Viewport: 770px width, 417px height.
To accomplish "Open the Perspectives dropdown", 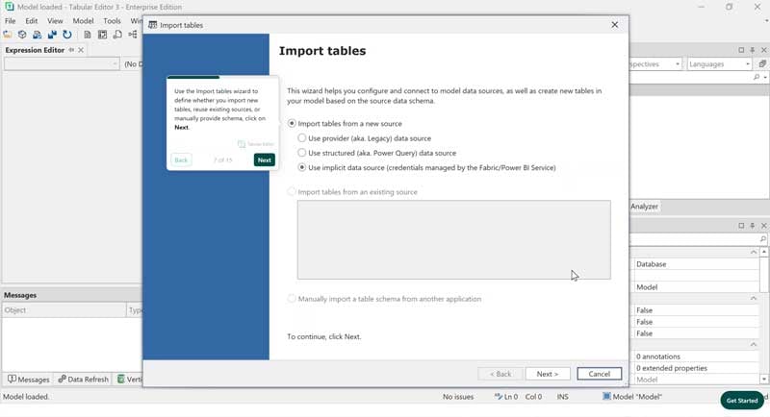I will (x=678, y=64).
